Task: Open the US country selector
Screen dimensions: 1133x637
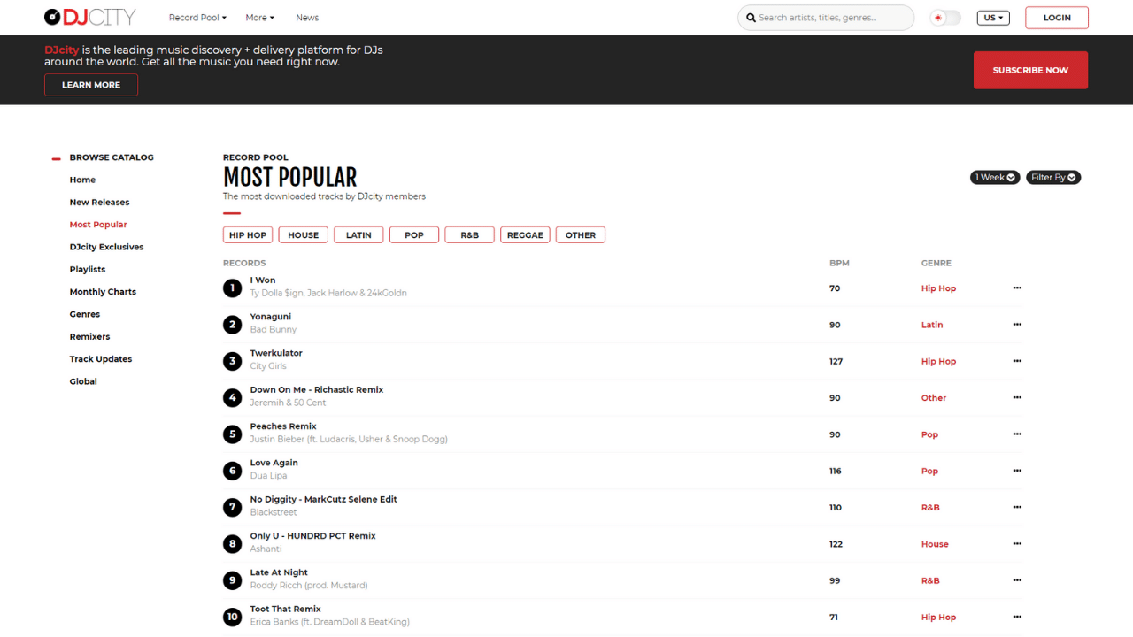Action: coord(992,17)
